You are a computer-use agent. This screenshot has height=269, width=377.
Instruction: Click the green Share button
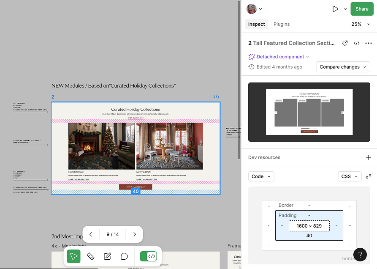point(362,8)
